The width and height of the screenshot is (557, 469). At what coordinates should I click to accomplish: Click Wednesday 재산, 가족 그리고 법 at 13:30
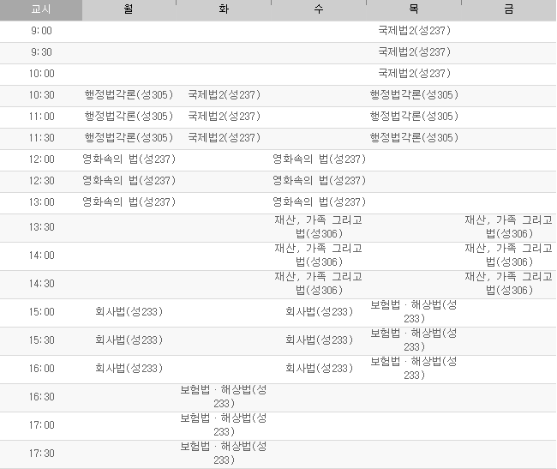[319, 226]
